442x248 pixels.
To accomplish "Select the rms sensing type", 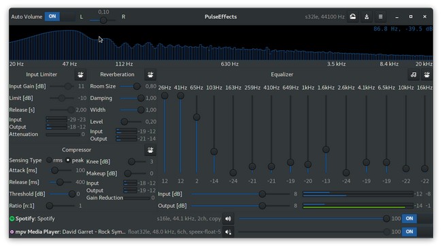I will click(x=49, y=160).
